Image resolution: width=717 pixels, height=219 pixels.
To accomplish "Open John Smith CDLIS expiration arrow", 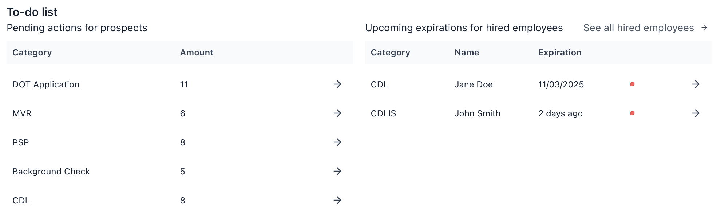I will 696,113.
